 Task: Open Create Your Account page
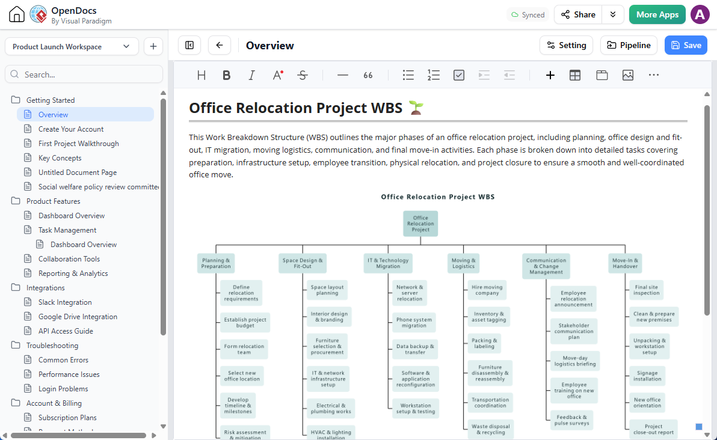71,129
